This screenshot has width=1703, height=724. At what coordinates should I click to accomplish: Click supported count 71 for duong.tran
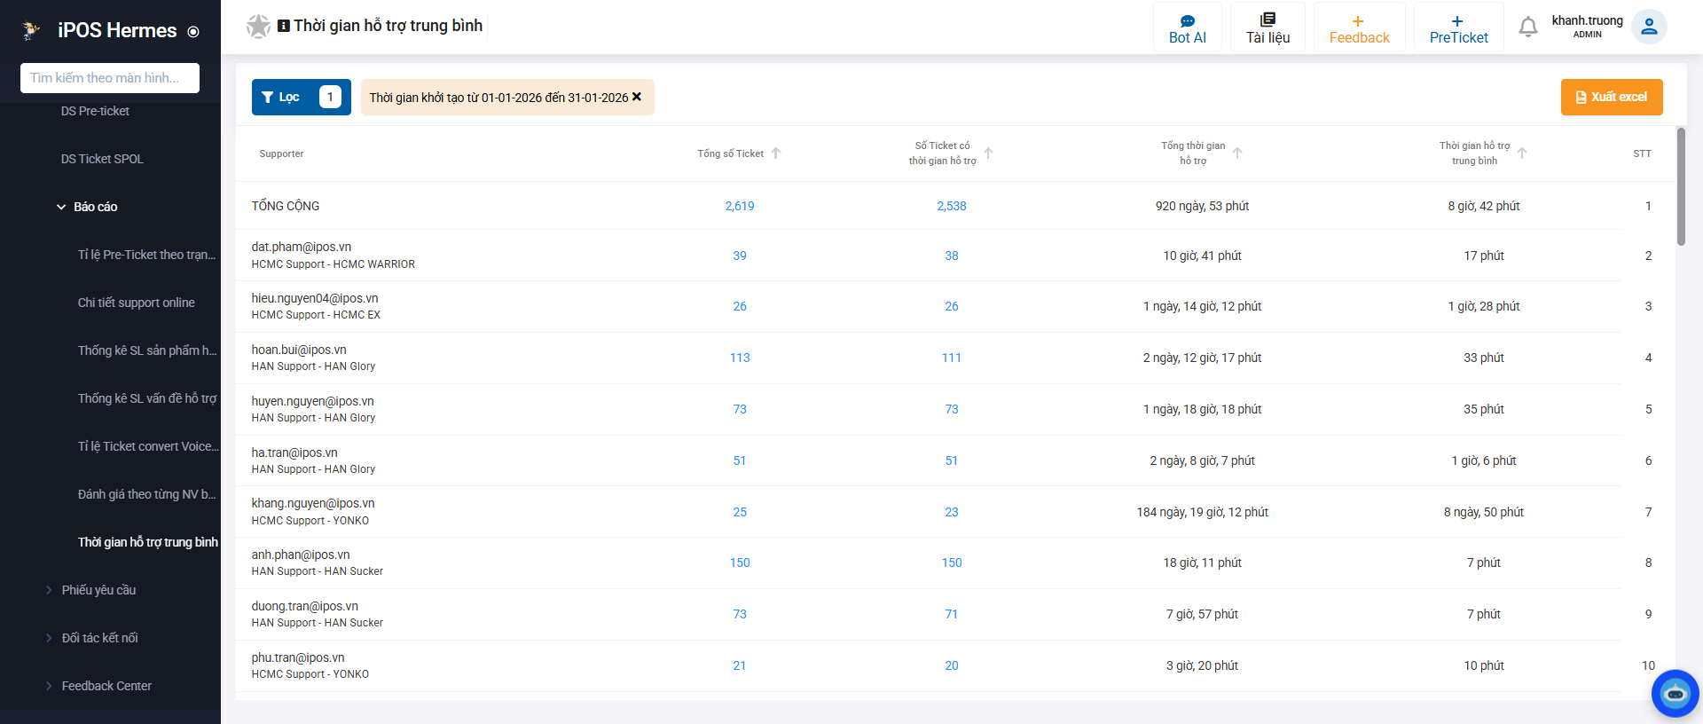(x=952, y=614)
